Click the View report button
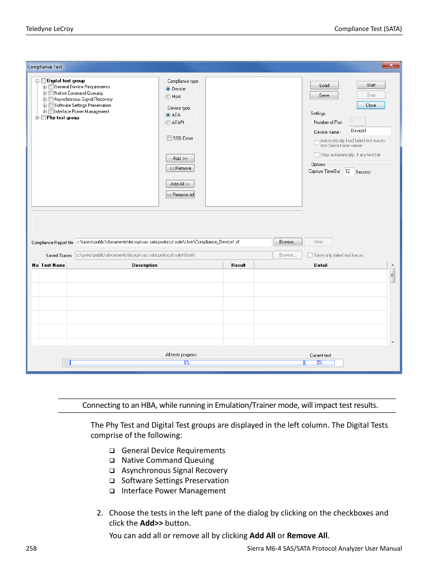Viewport: 441px width, 571px height. click(318, 242)
